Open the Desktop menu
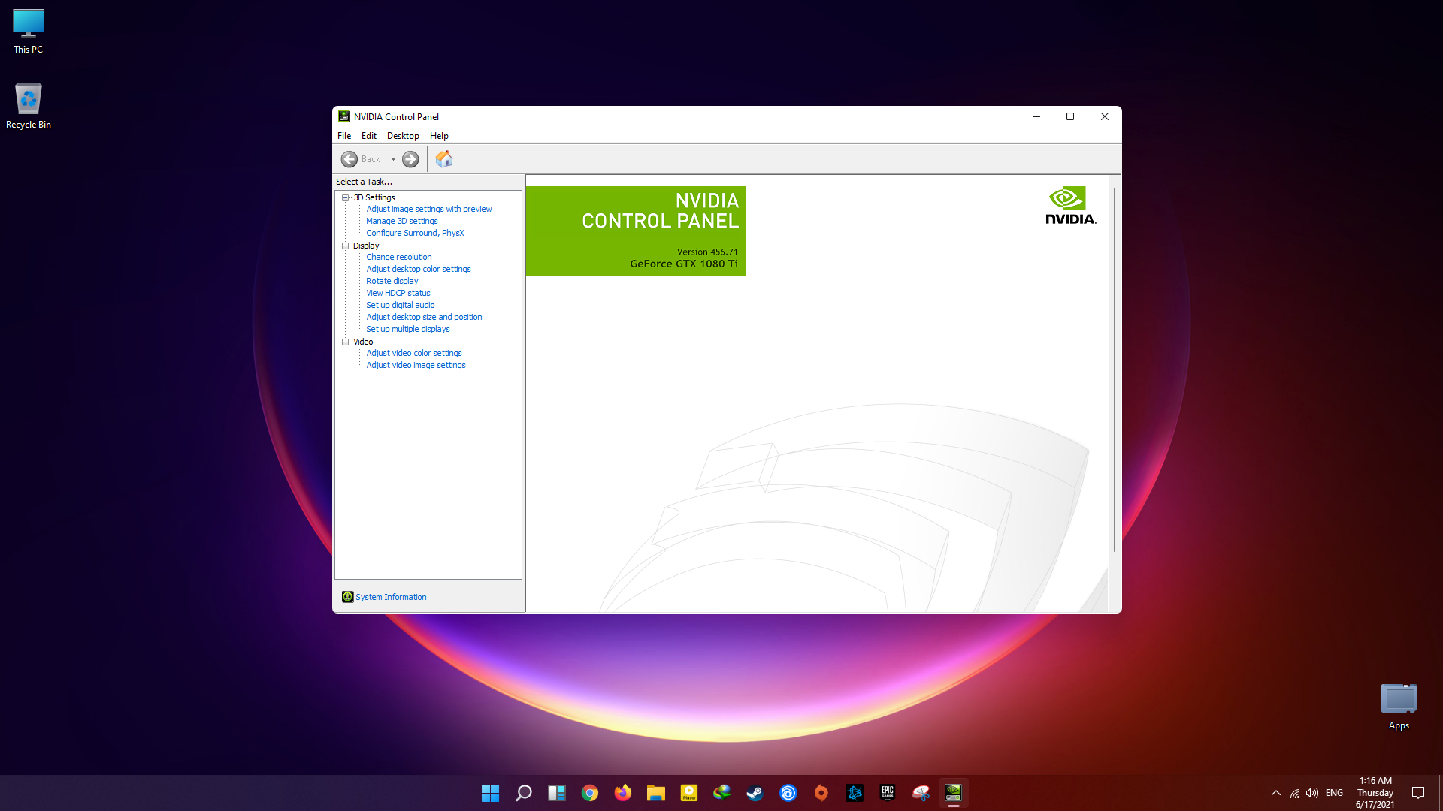This screenshot has width=1443, height=811. point(403,136)
